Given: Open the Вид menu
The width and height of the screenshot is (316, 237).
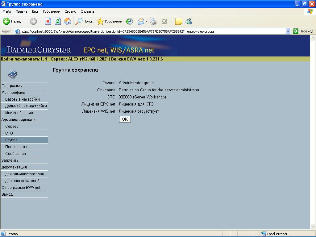Looking at the screenshot, I should pos(35,11).
